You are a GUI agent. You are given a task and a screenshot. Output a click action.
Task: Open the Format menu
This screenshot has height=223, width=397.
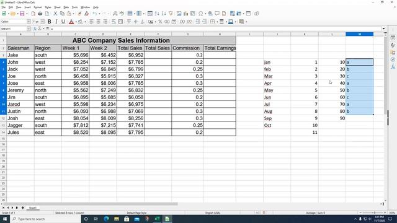click(x=38, y=7)
